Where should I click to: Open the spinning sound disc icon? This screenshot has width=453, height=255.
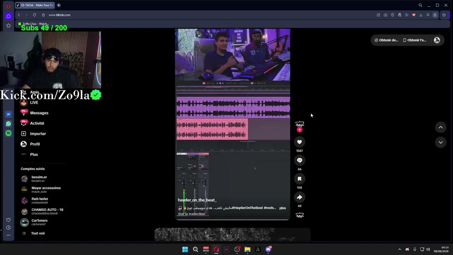tap(300, 215)
